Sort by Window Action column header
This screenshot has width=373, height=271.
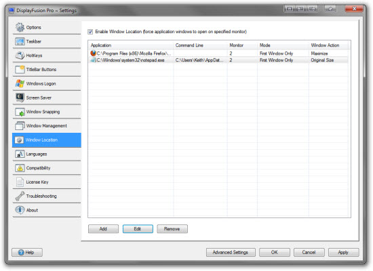(x=329, y=45)
